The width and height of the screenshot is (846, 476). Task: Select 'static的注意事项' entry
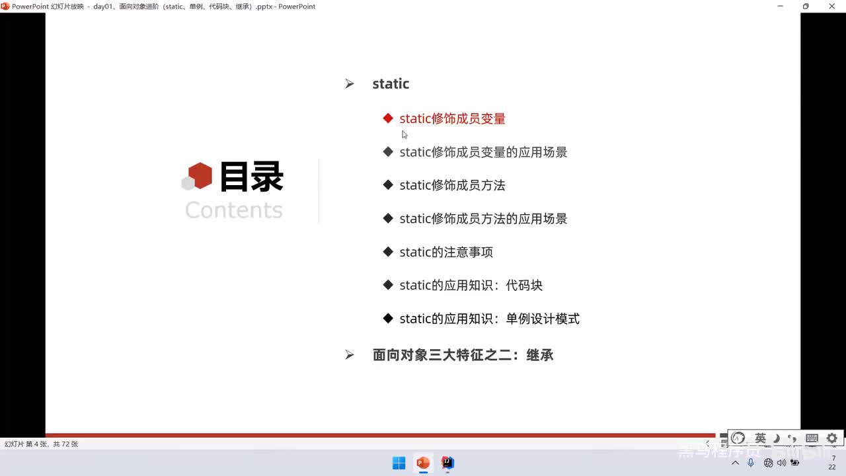click(x=446, y=252)
